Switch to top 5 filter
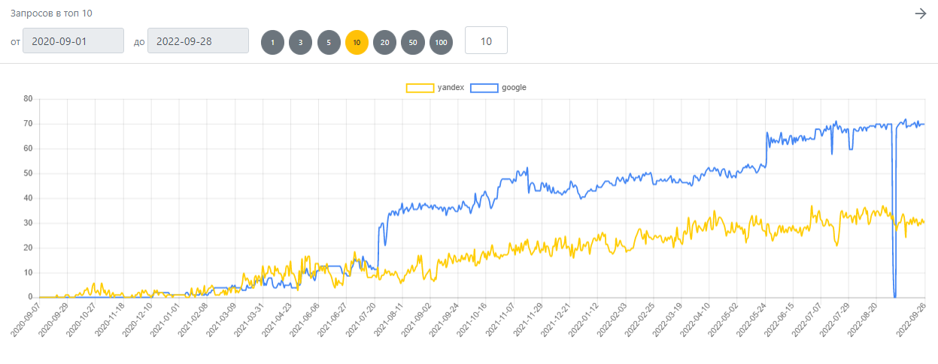This screenshot has height=364, width=938. (x=329, y=42)
